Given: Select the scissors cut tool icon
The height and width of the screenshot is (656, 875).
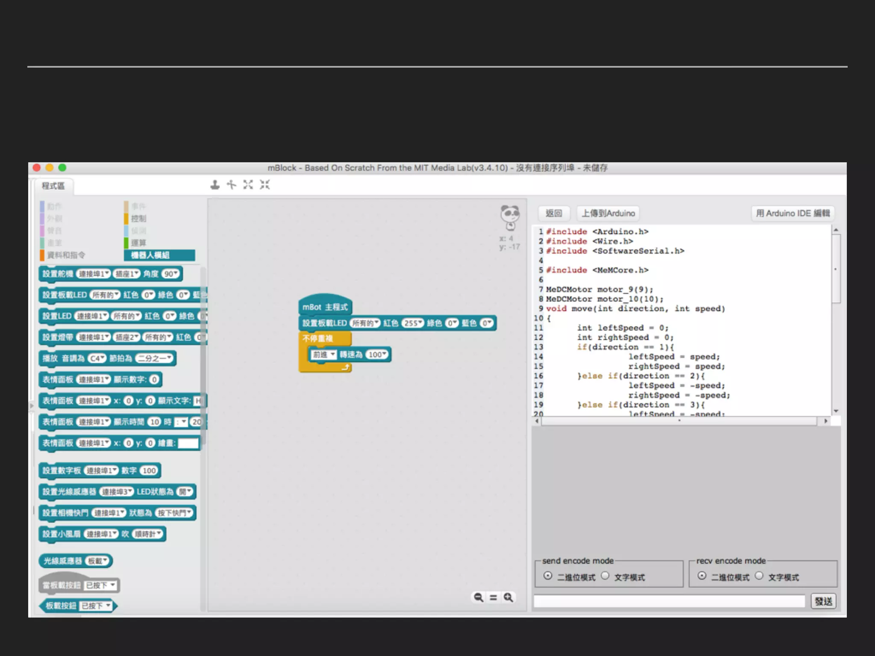Looking at the screenshot, I should [231, 184].
